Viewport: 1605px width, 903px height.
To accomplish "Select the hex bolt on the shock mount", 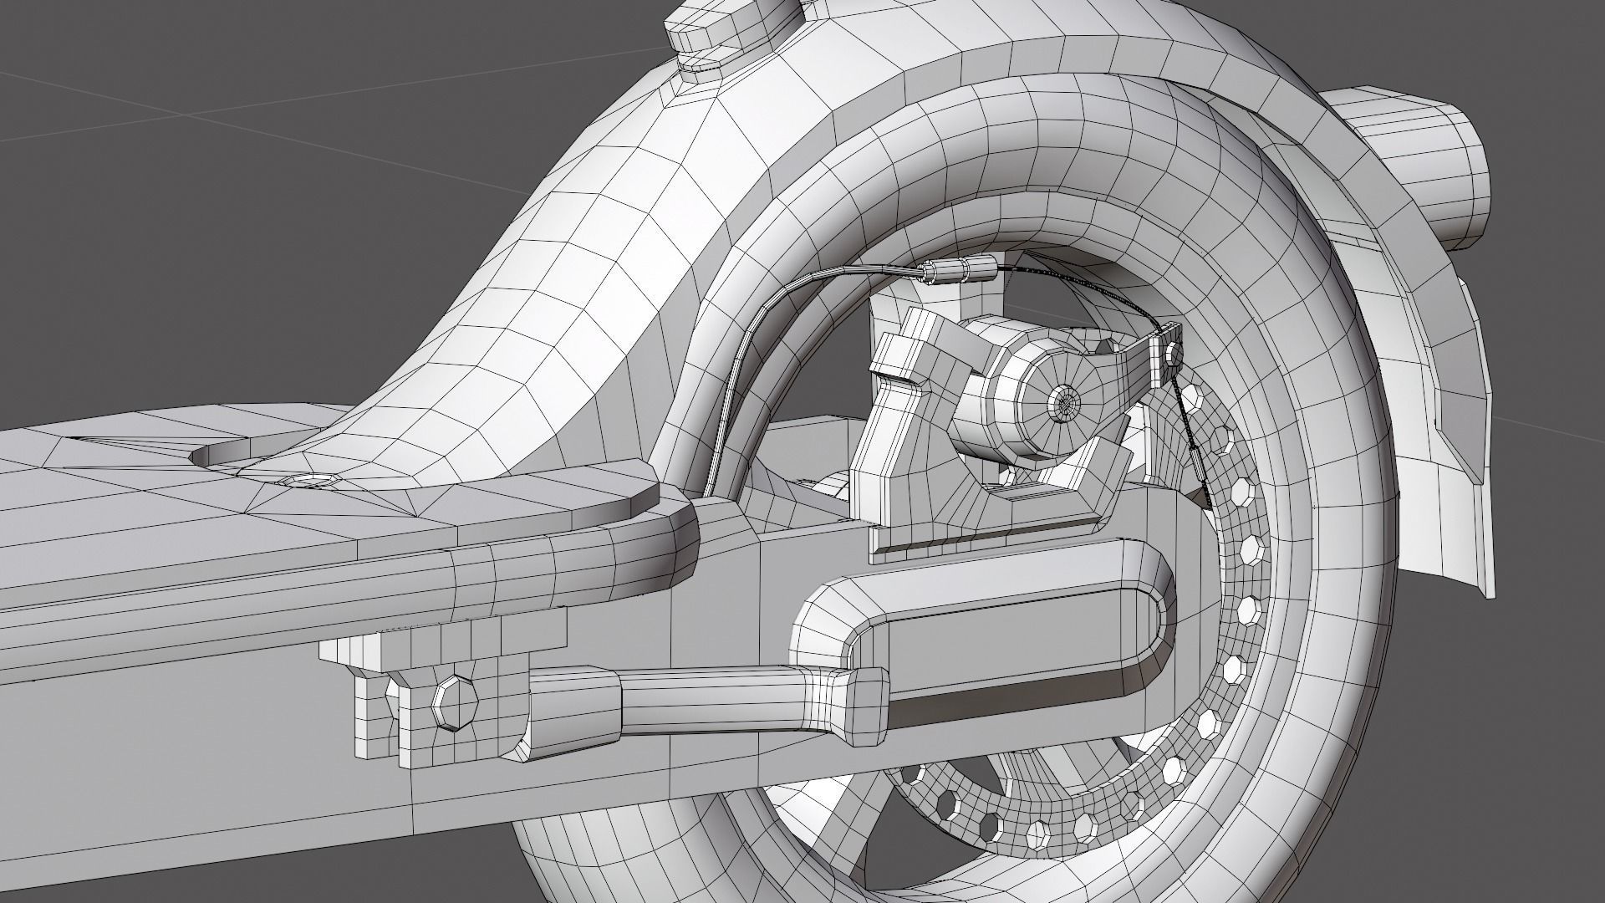I will (x=454, y=701).
